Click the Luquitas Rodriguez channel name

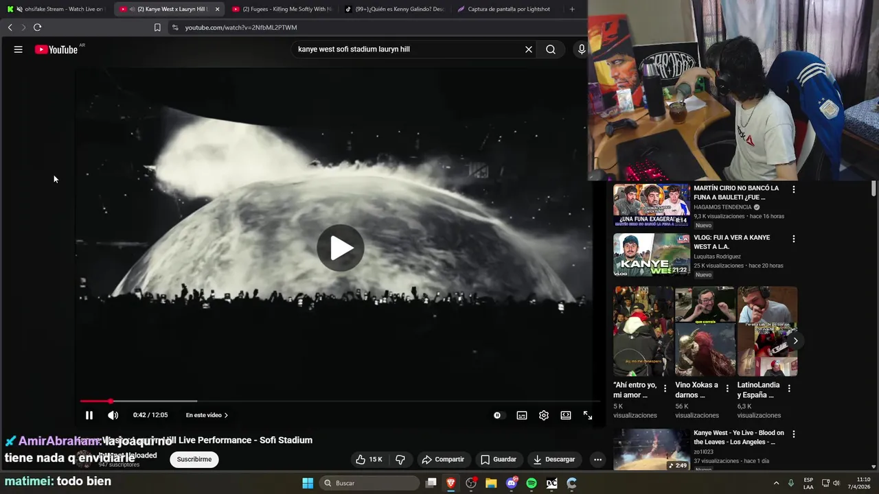(x=717, y=257)
